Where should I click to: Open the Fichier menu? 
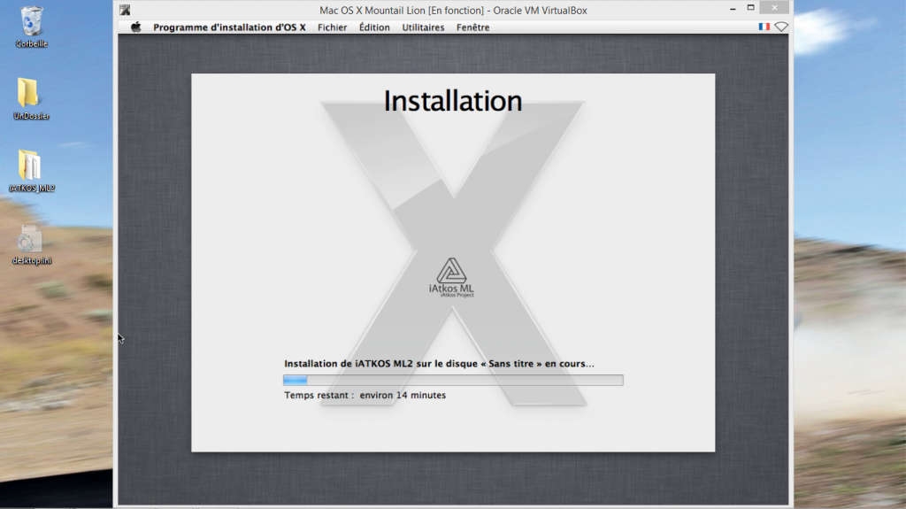tap(333, 27)
